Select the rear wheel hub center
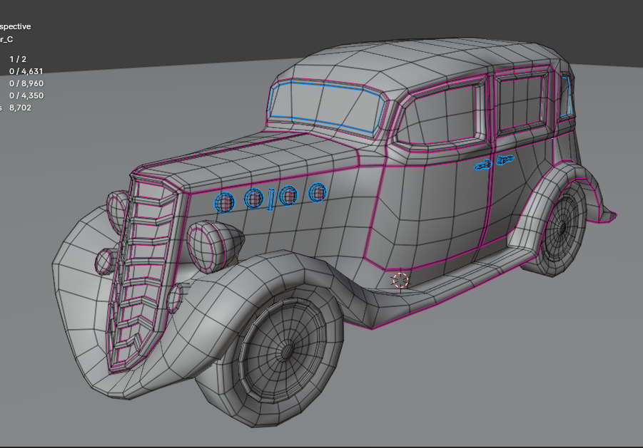The image size is (643, 448). [562, 228]
